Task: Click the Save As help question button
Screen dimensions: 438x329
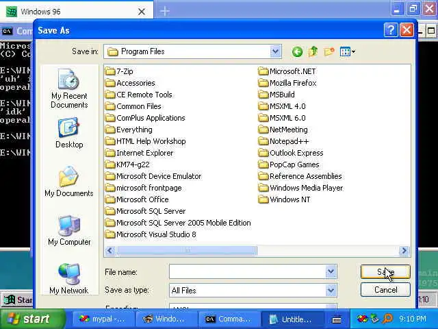Action: tap(391, 30)
